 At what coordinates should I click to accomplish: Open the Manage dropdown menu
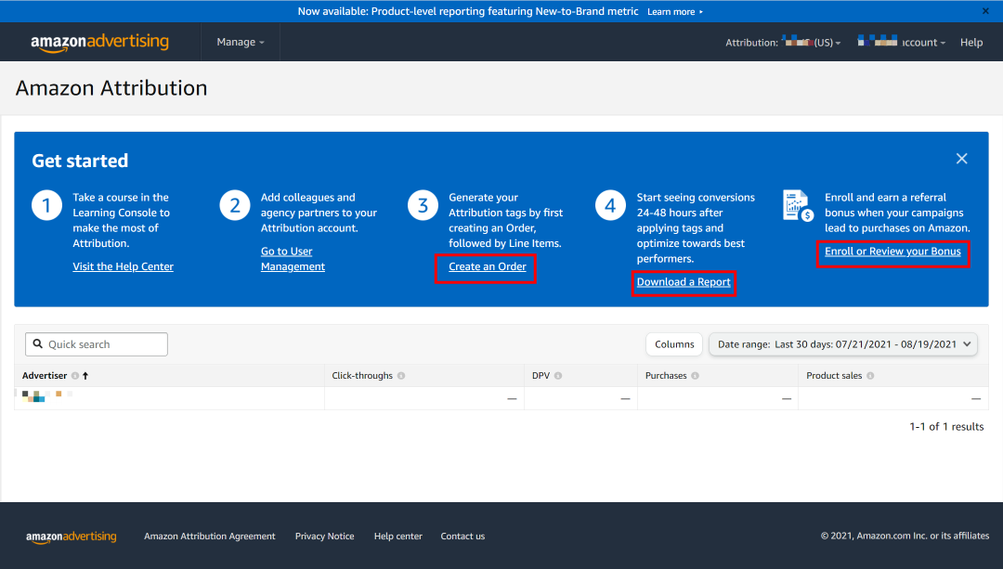coord(241,42)
